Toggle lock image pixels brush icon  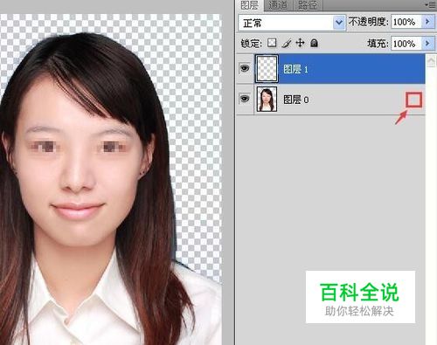(287, 44)
